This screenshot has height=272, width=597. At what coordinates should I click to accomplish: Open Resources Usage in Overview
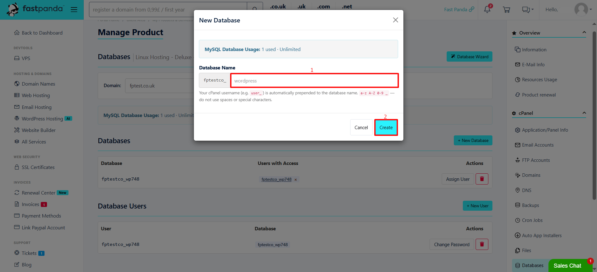pyautogui.click(x=536, y=80)
